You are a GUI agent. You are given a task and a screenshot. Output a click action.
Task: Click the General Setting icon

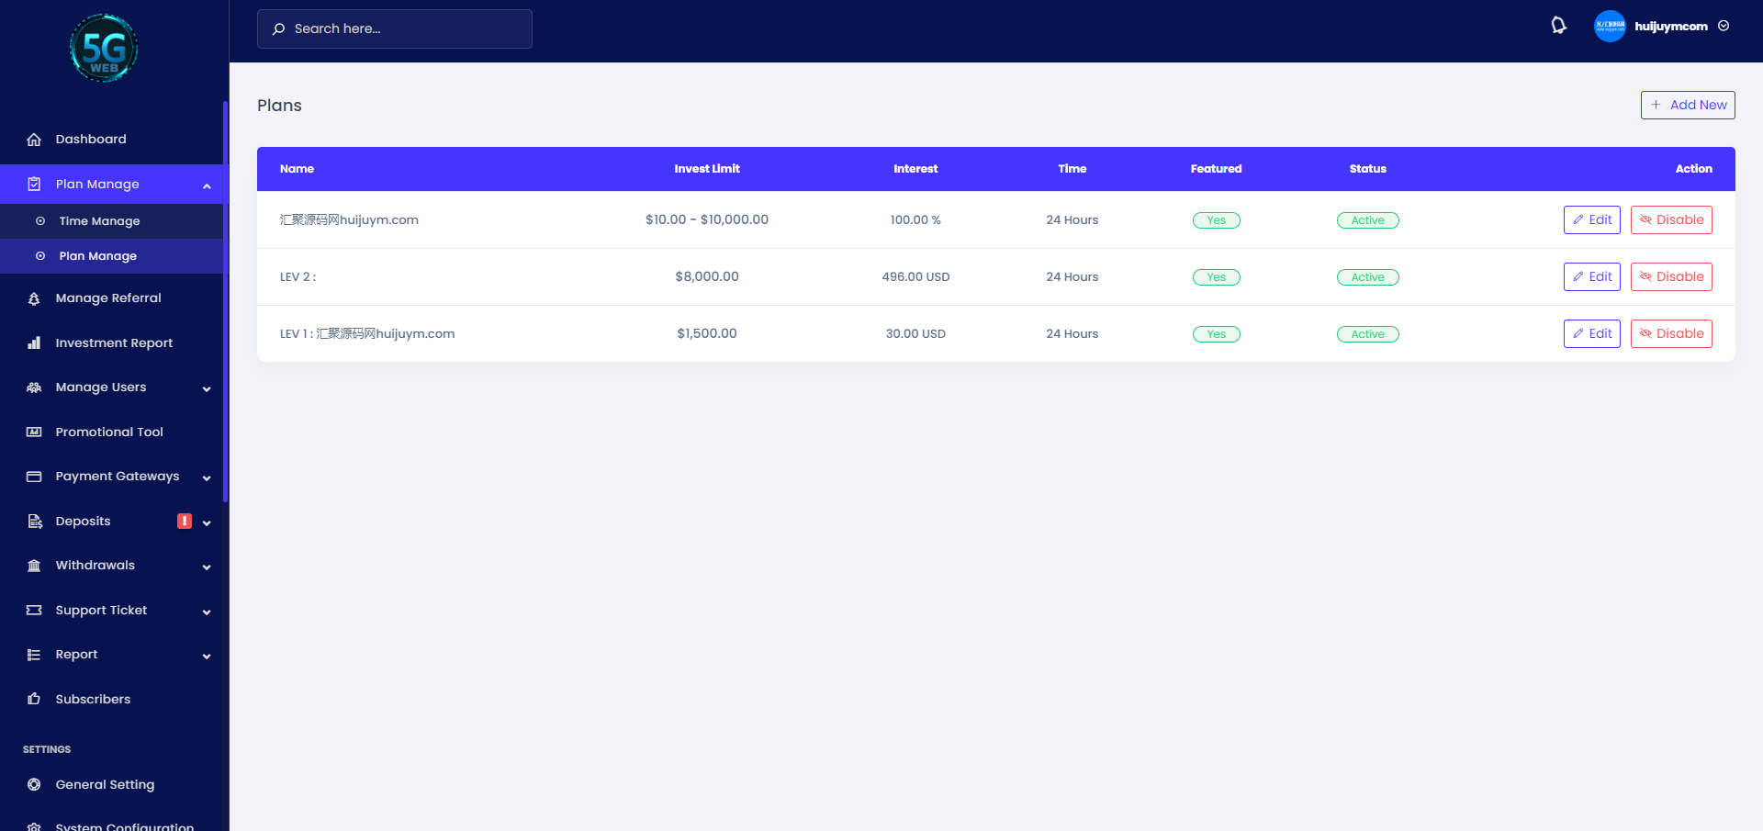click(34, 784)
